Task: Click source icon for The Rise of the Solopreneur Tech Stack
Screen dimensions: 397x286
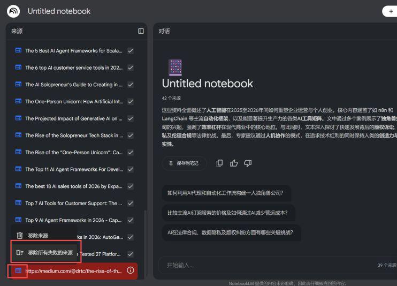Action: 19,135
